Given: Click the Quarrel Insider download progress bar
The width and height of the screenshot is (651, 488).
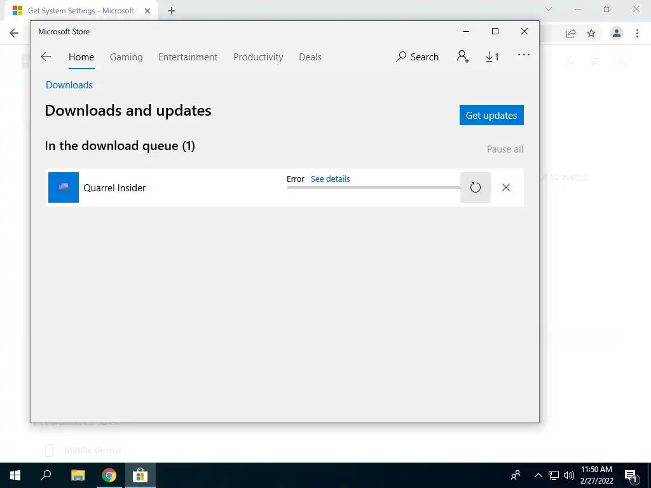Looking at the screenshot, I should coord(373,187).
